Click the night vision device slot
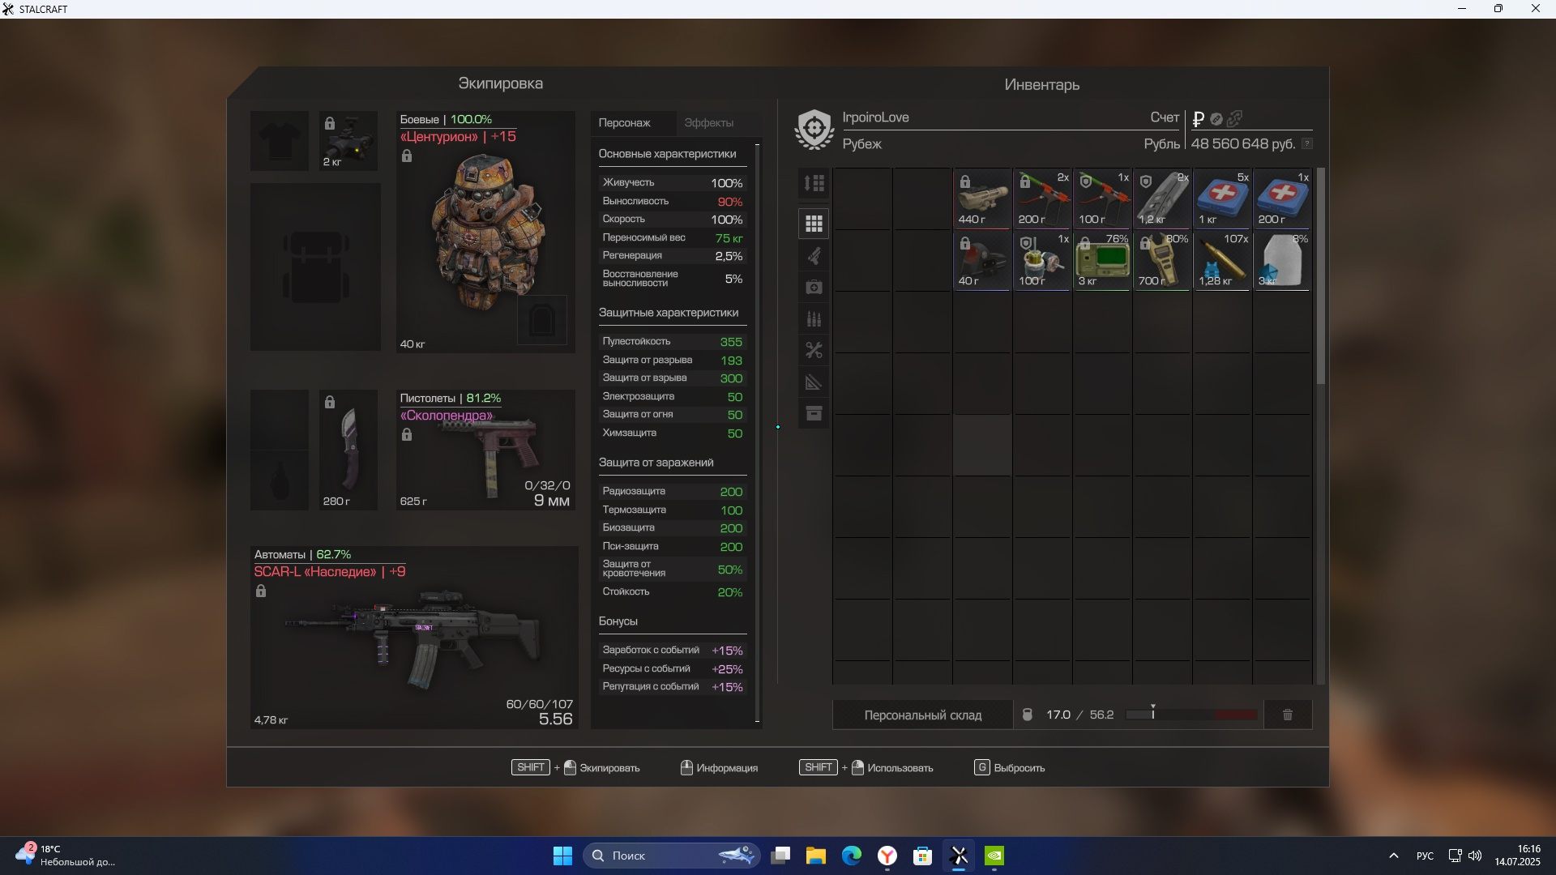 click(x=348, y=141)
